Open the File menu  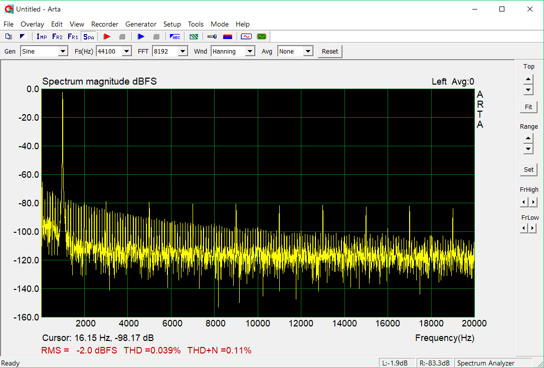[9, 24]
